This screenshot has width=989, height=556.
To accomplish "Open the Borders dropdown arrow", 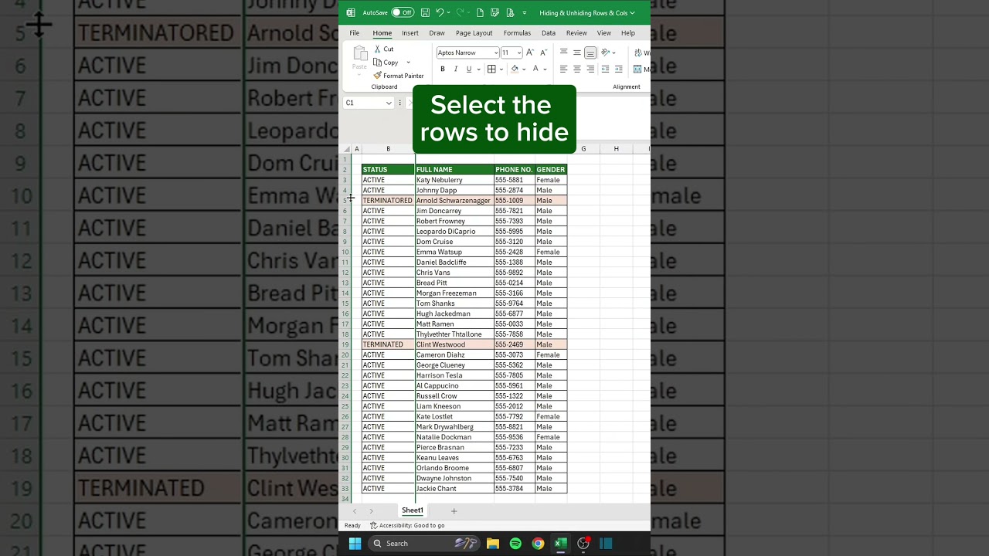I will [x=501, y=69].
